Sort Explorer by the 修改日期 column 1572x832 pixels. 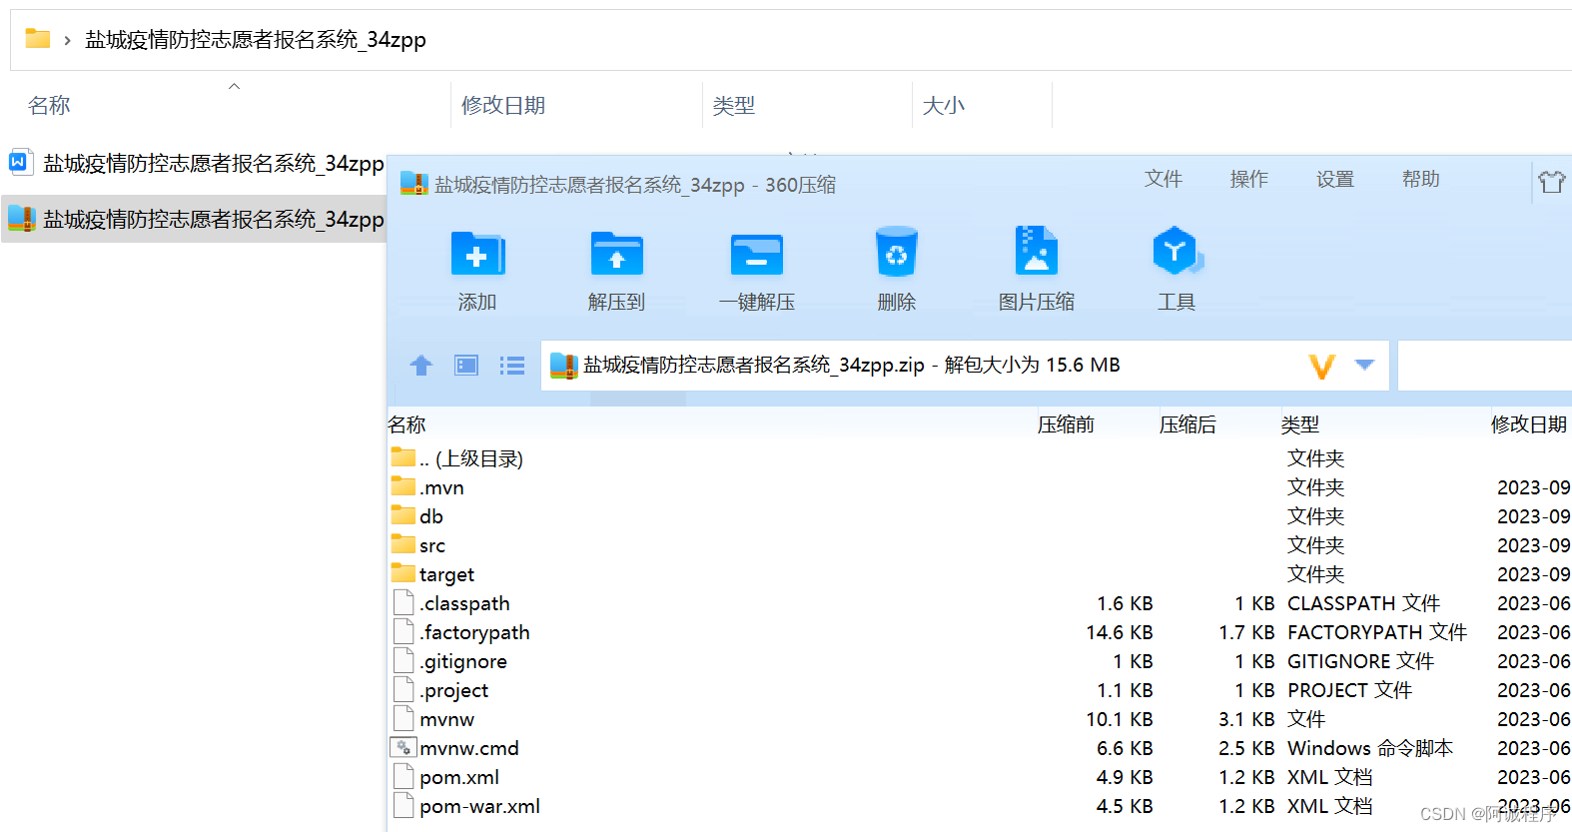point(503,106)
